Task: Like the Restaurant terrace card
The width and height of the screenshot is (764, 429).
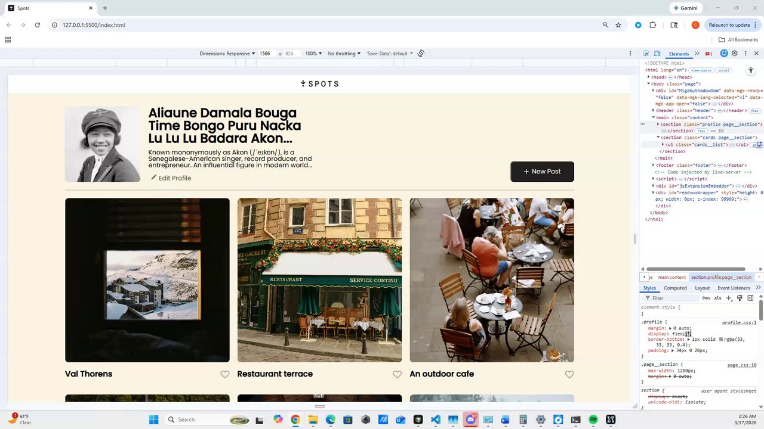Action: [x=397, y=374]
